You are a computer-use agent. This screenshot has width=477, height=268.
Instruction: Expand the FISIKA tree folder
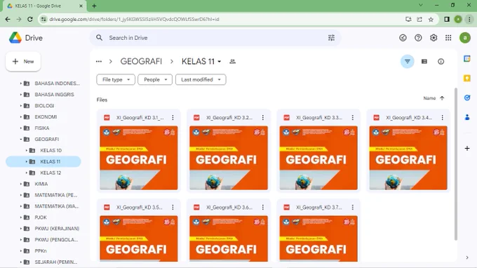click(20, 128)
